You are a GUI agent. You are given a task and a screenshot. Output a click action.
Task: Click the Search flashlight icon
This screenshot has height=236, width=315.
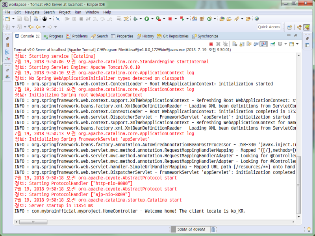click(237, 19)
